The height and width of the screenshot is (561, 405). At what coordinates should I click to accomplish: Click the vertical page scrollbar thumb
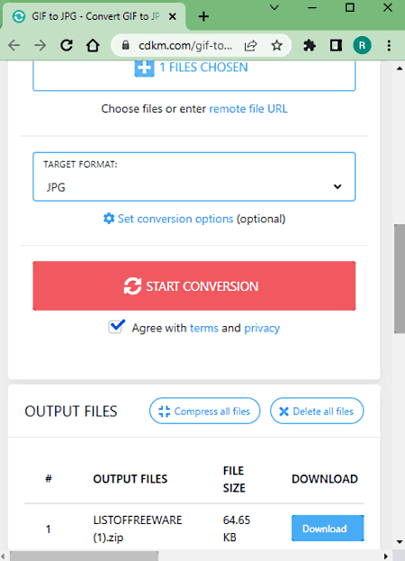400,279
